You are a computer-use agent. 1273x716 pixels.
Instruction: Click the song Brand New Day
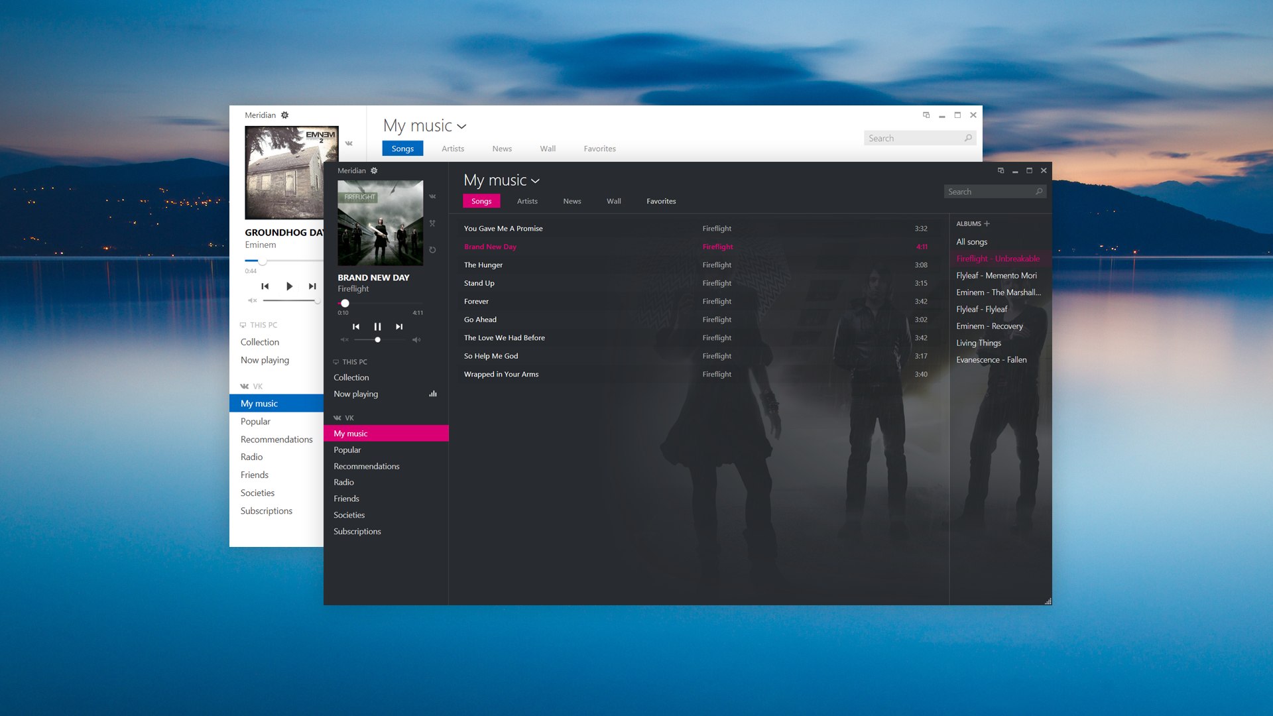(489, 247)
